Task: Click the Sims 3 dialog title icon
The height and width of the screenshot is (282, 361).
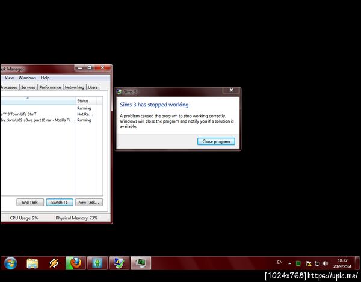Action: click(119, 92)
